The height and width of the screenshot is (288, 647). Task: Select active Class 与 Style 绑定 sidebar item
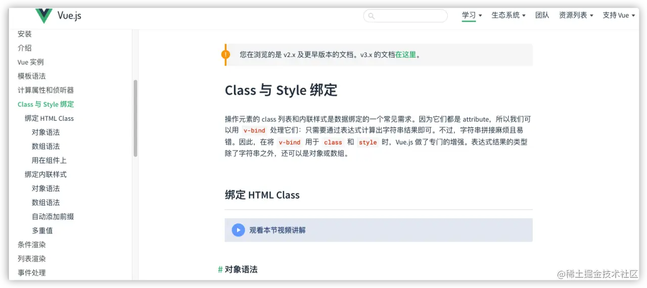pyautogui.click(x=46, y=104)
